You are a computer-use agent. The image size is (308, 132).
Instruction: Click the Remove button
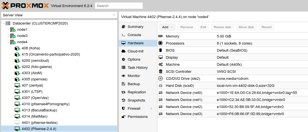pos(187,27)
